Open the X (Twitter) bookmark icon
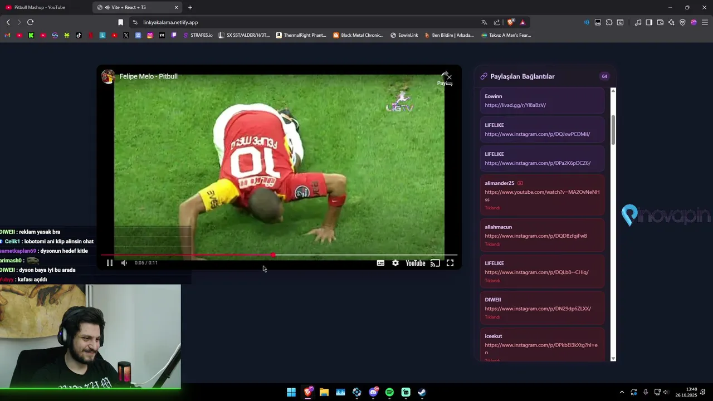 126,35
